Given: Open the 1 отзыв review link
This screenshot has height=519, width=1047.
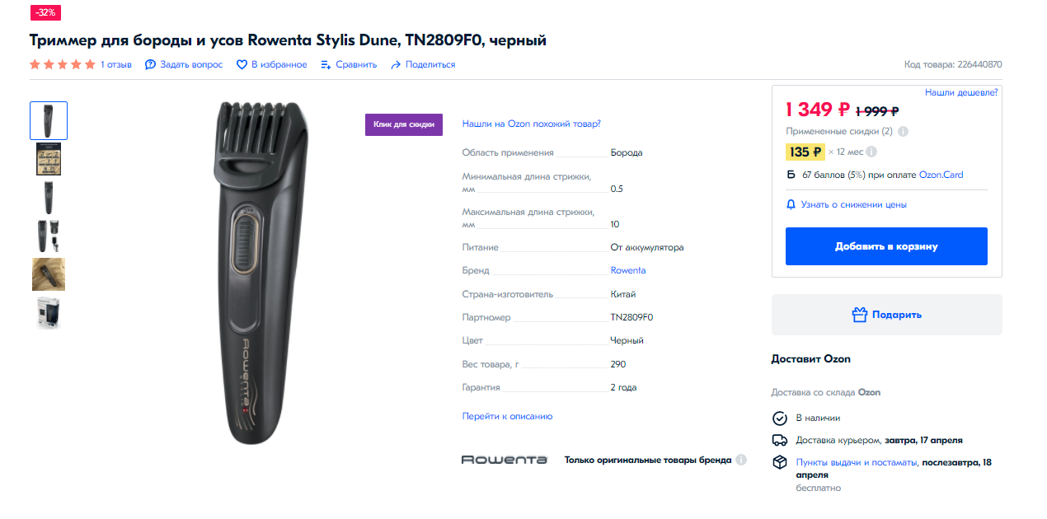Looking at the screenshot, I should [x=116, y=64].
